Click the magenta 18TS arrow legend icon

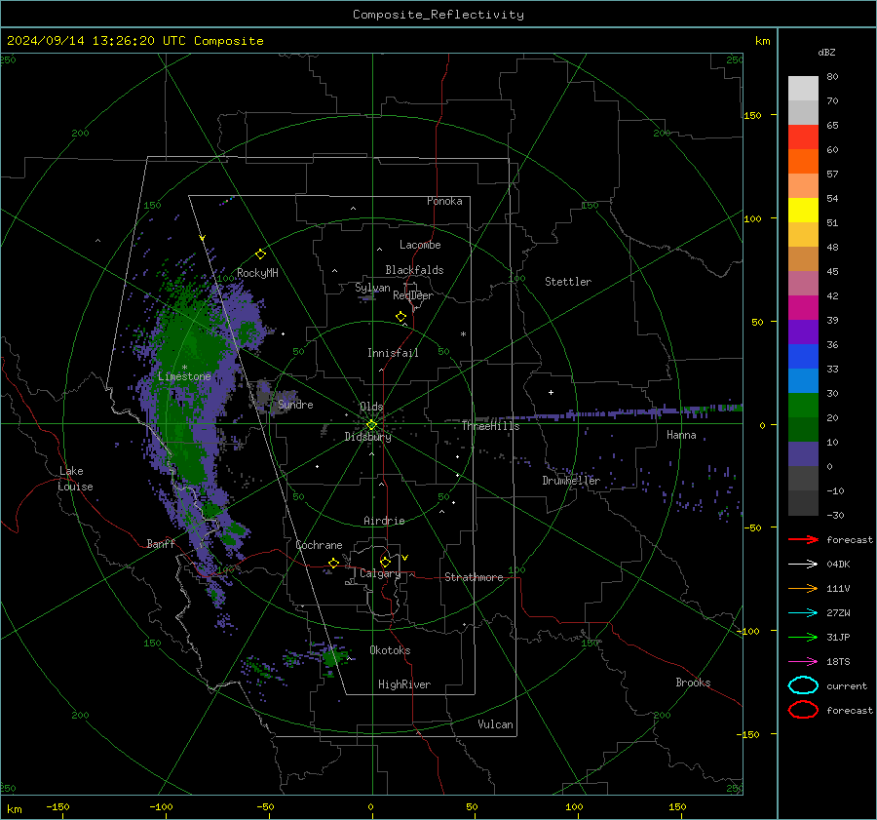pyautogui.click(x=803, y=662)
